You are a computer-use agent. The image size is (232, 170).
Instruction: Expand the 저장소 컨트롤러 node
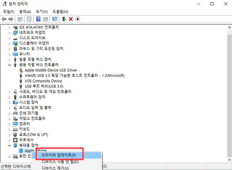(9, 119)
